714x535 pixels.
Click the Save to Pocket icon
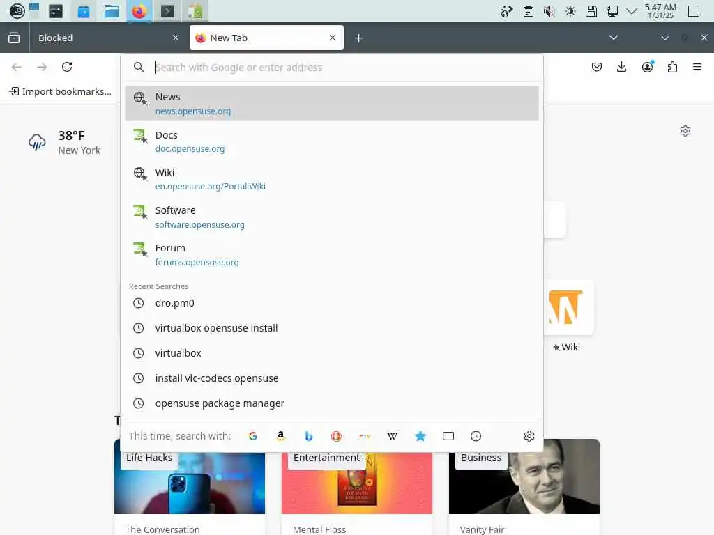point(597,68)
